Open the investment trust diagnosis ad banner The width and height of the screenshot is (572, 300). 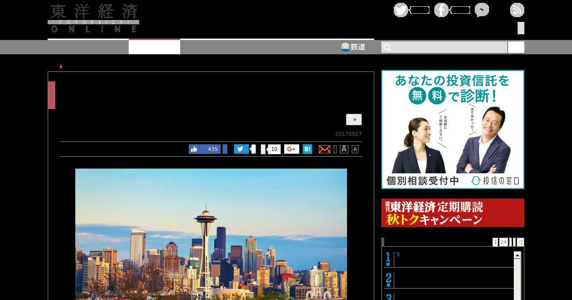453,130
